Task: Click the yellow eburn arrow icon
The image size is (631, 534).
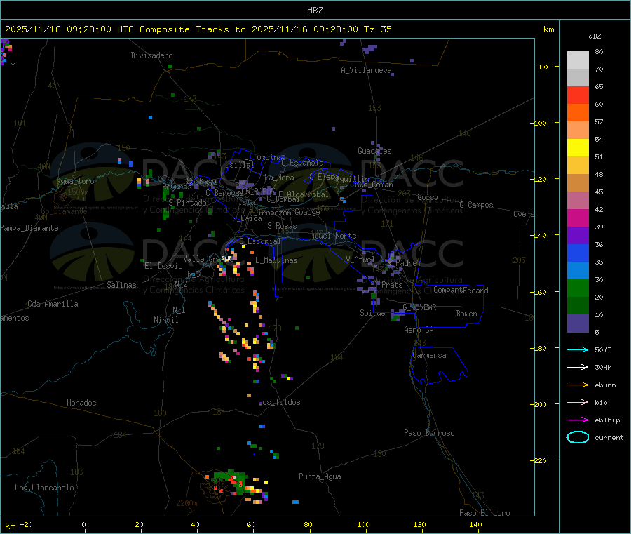Action: pyautogui.click(x=578, y=385)
